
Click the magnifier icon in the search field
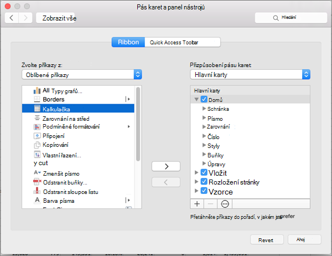276,18
